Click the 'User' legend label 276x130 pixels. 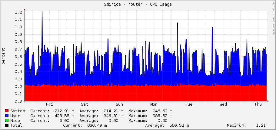pyautogui.click(x=15, y=116)
